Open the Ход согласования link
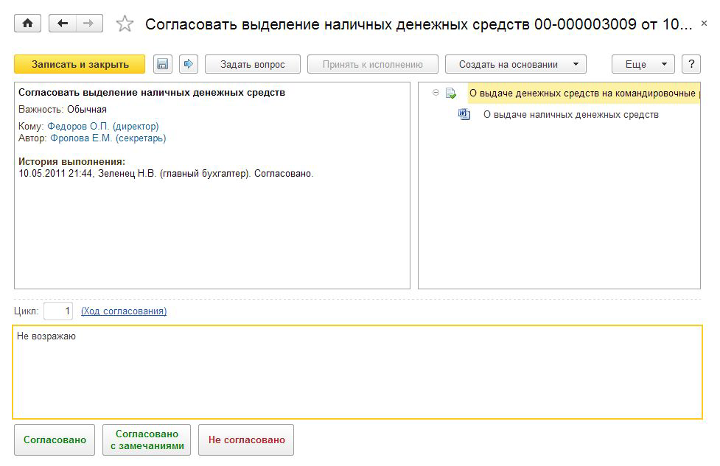The width and height of the screenshot is (720, 466). (124, 311)
